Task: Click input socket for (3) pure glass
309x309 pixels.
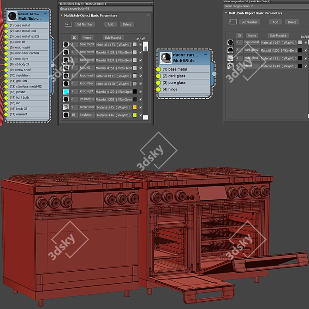Action: click(x=159, y=83)
